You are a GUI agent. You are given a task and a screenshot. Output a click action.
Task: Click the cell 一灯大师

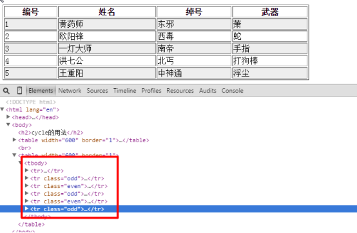(x=107, y=48)
